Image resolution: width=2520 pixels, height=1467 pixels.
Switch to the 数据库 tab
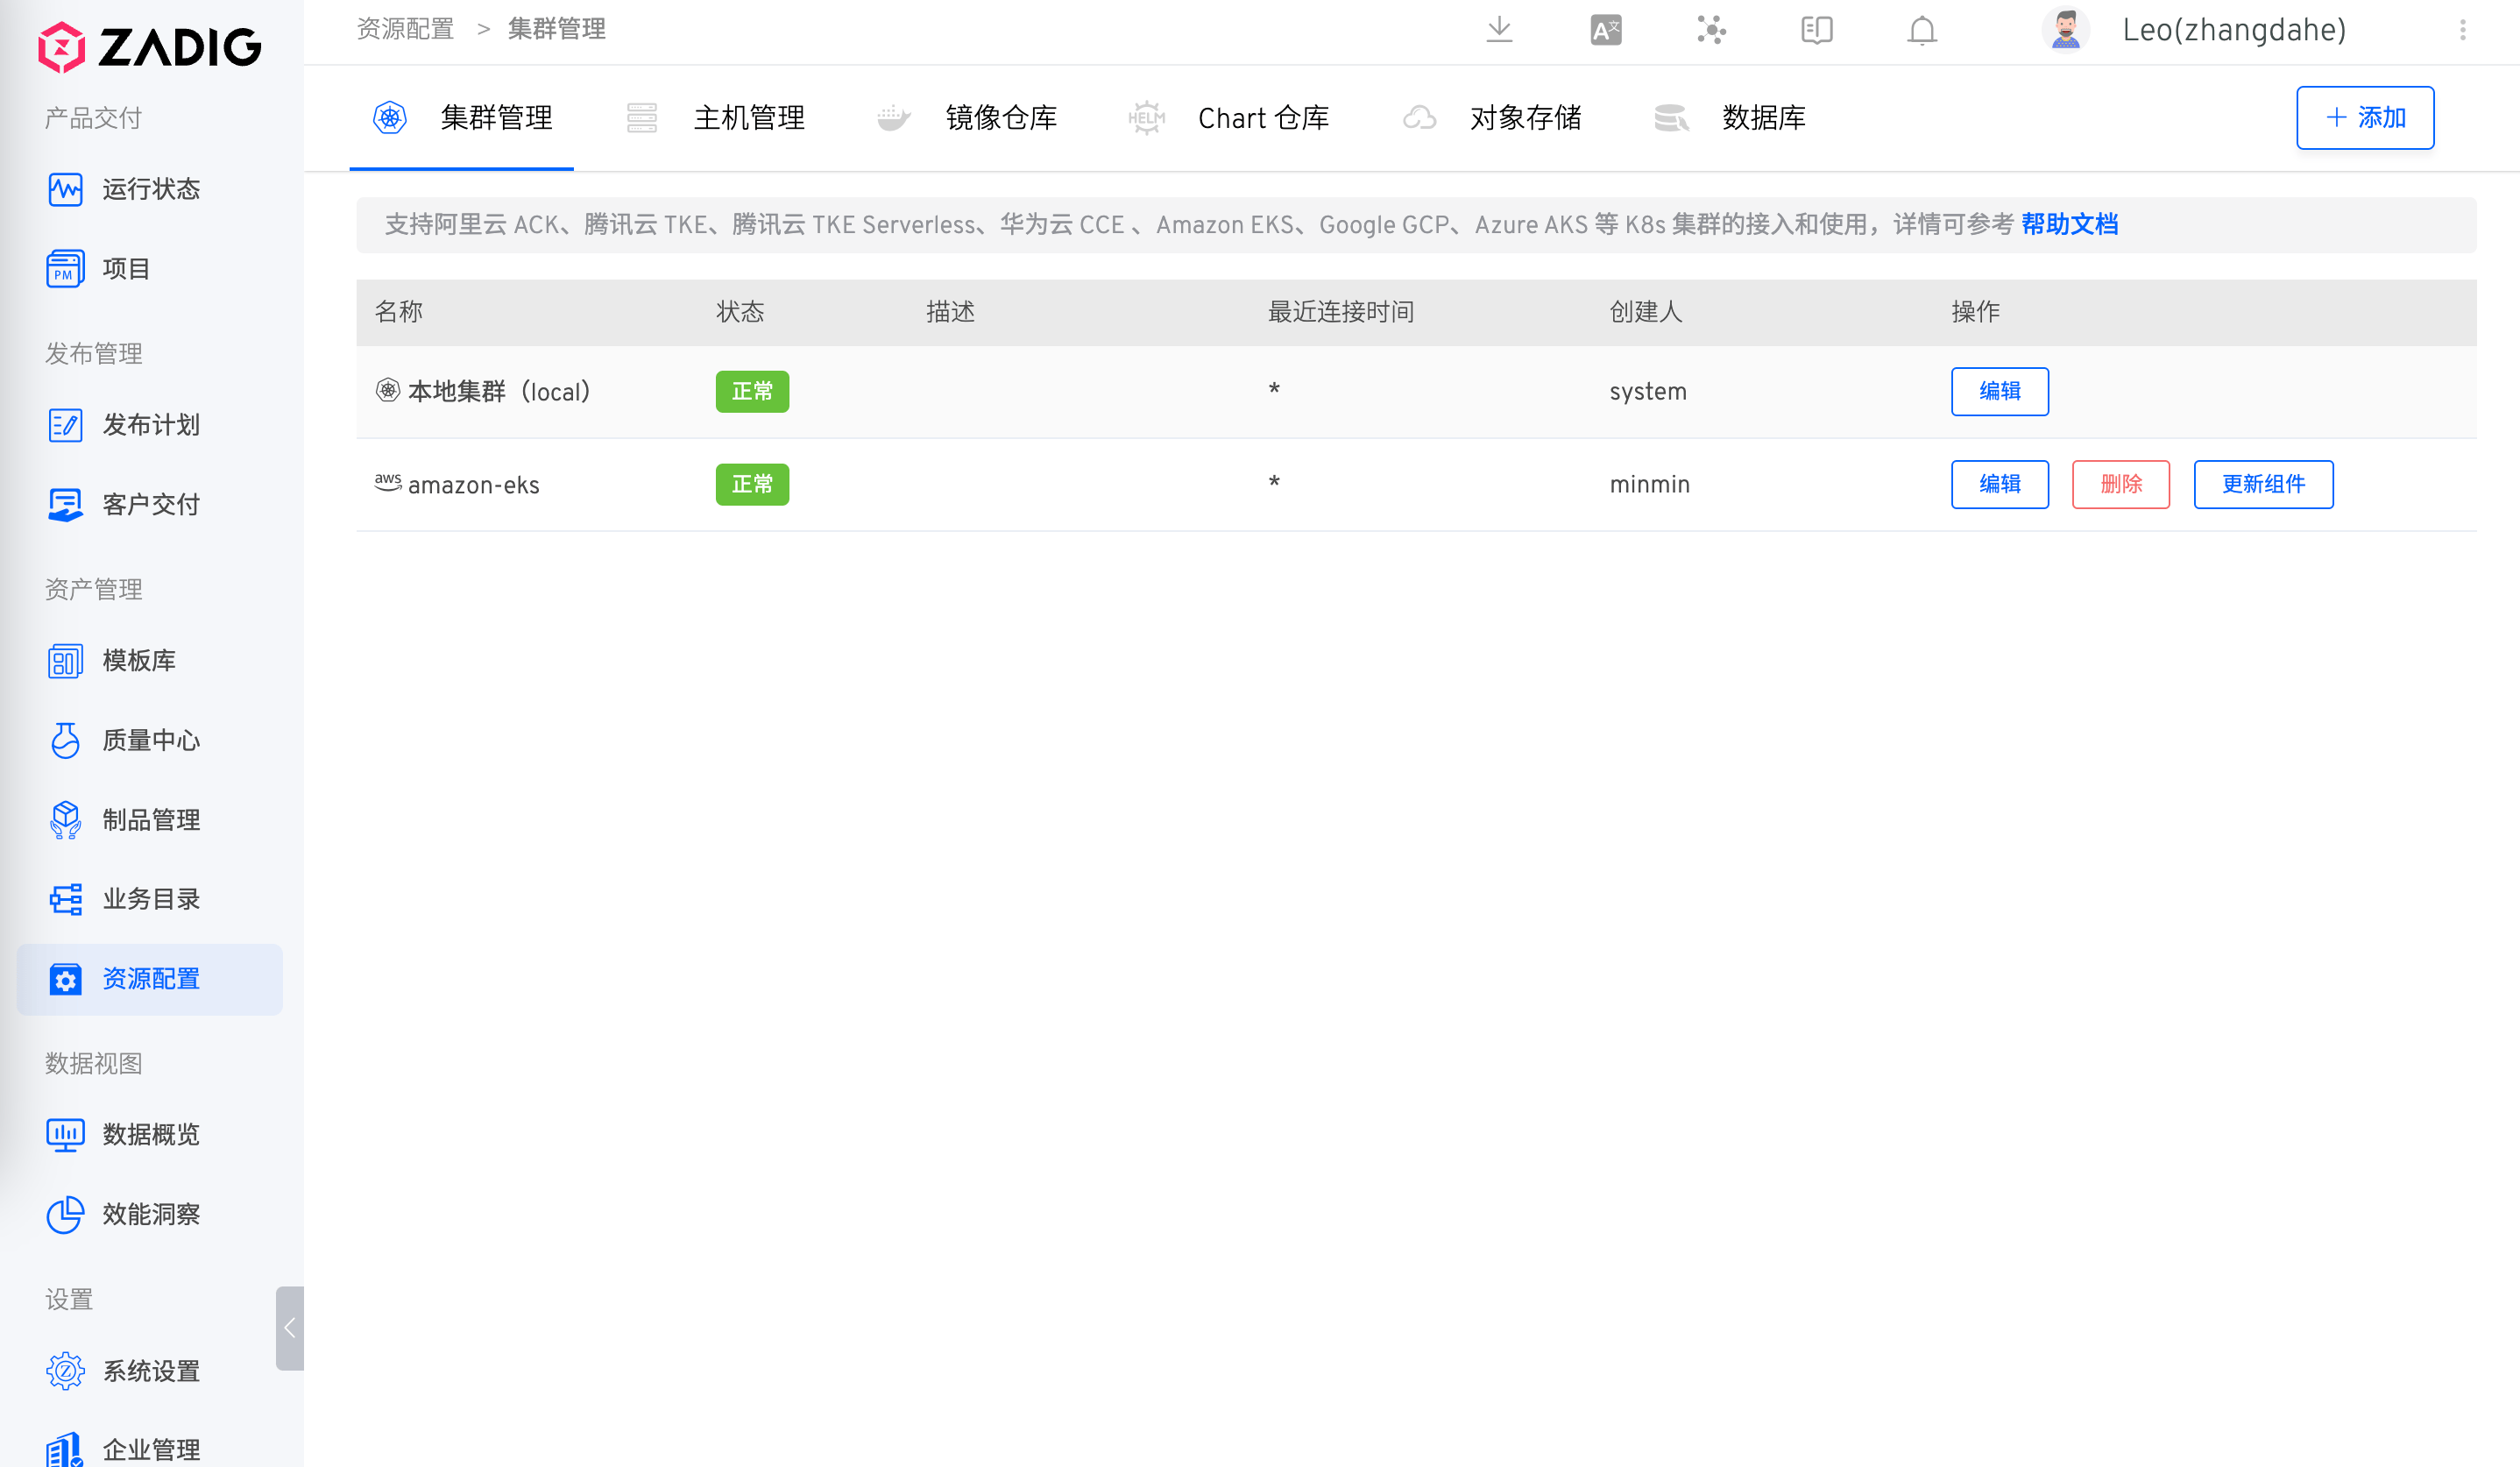1729,118
